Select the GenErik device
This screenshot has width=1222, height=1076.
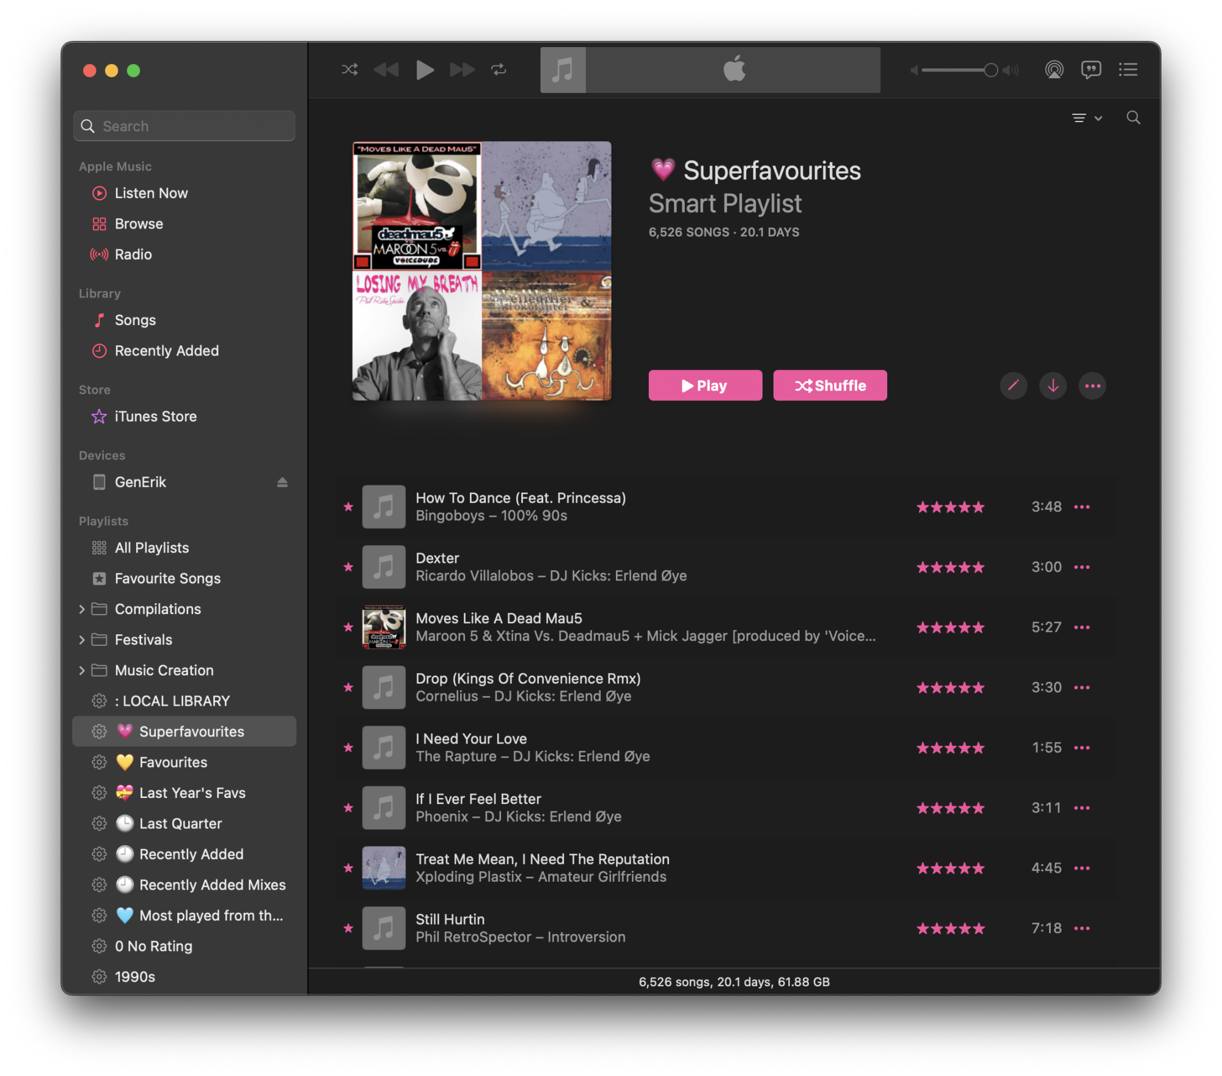click(x=140, y=482)
